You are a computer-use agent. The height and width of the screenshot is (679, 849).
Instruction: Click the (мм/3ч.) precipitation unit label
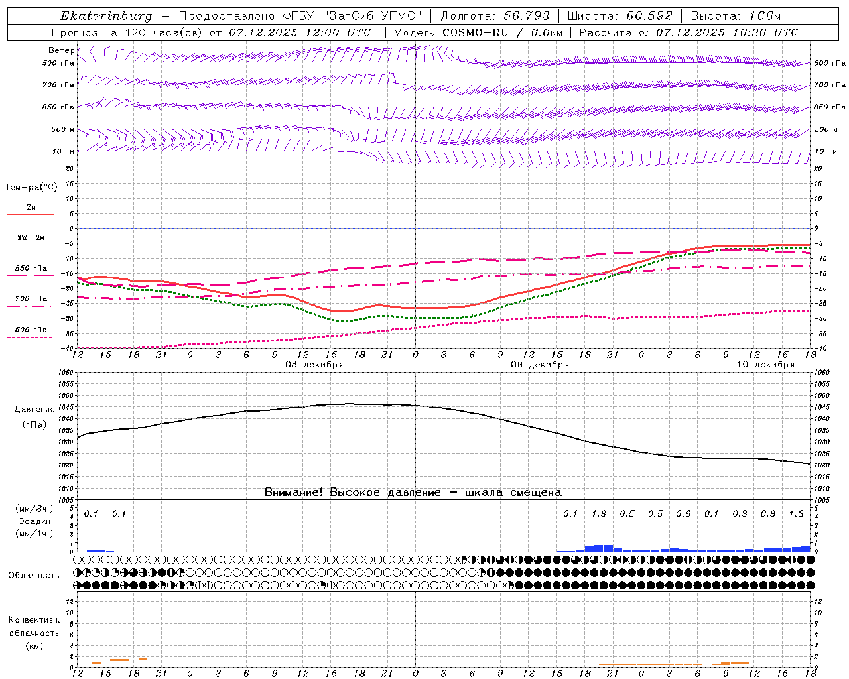click(34, 509)
